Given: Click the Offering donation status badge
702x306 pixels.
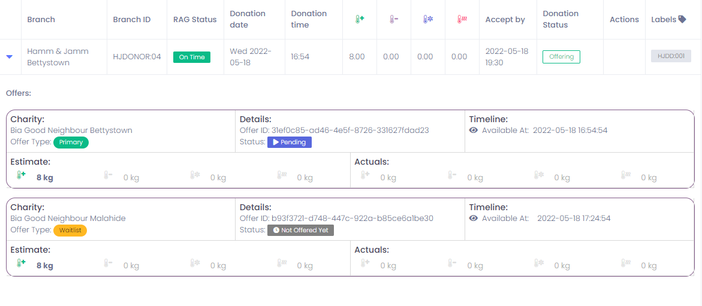Looking at the screenshot, I should 561,57.
